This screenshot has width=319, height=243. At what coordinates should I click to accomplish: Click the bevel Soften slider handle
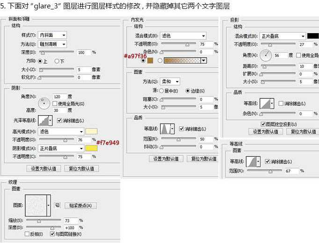point(39,78)
